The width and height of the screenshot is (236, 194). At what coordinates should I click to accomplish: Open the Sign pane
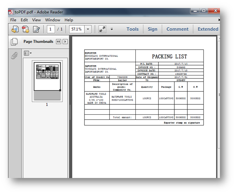tap(152, 29)
